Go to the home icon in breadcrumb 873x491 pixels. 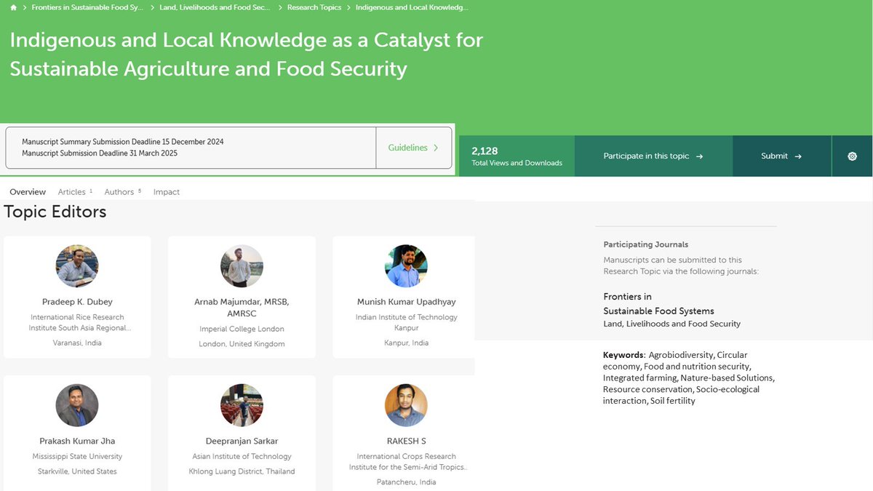(x=13, y=7)
